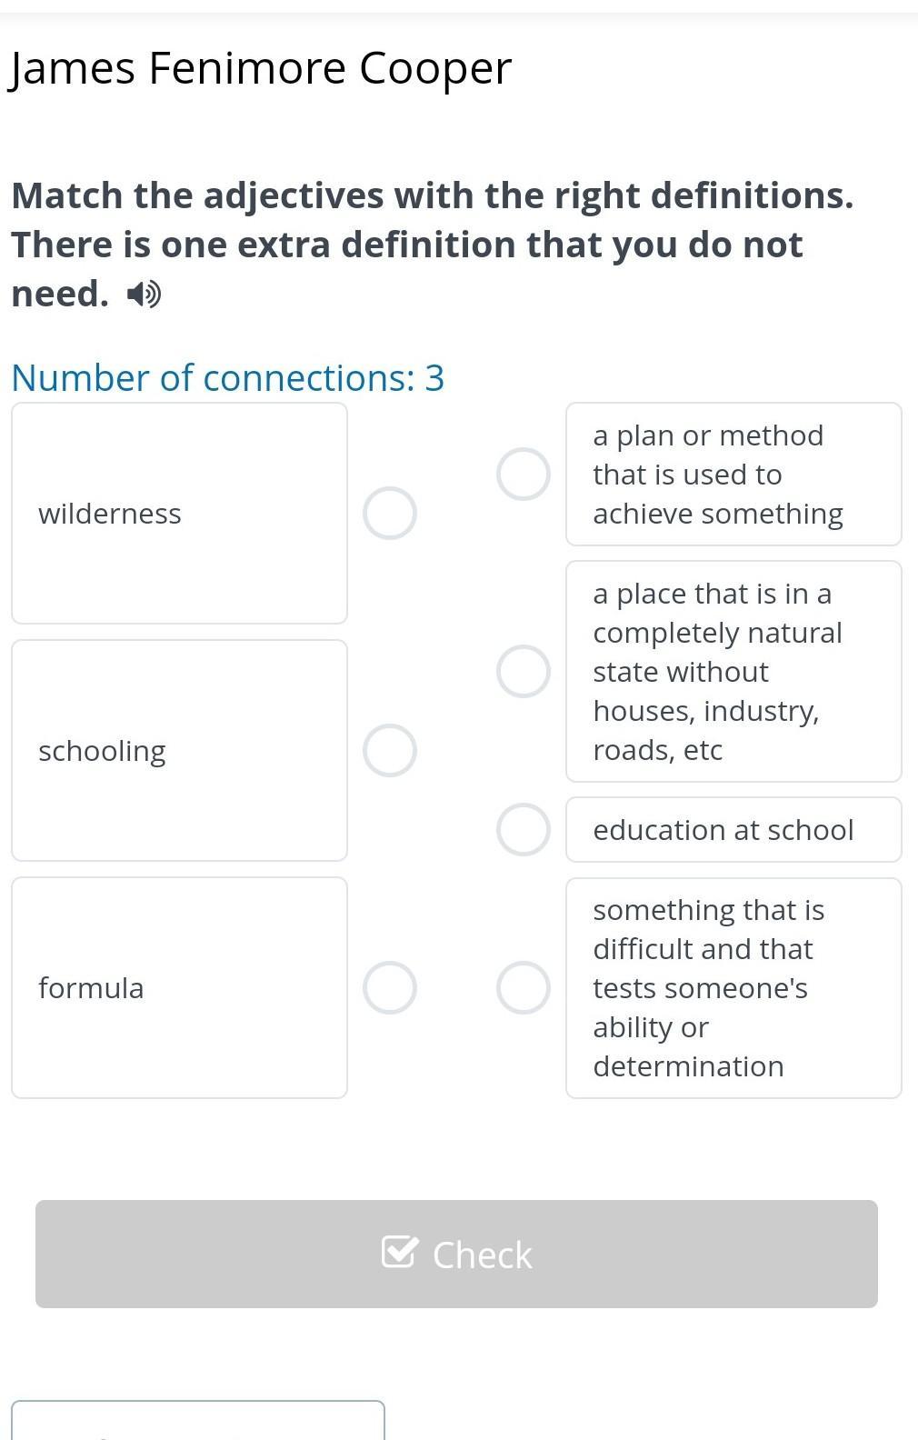The image size is (918, 1440).
Task: Click 'a place in natural state' definition box
Action: click(x=733, y=672)
